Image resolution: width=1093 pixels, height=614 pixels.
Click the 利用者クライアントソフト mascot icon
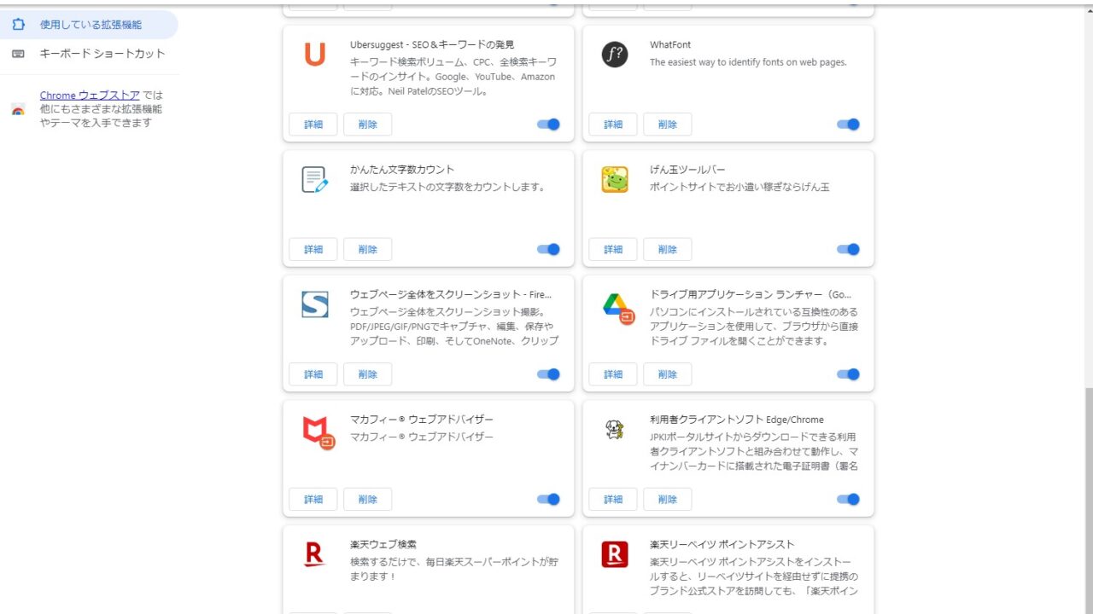click(x=614, y=430)
